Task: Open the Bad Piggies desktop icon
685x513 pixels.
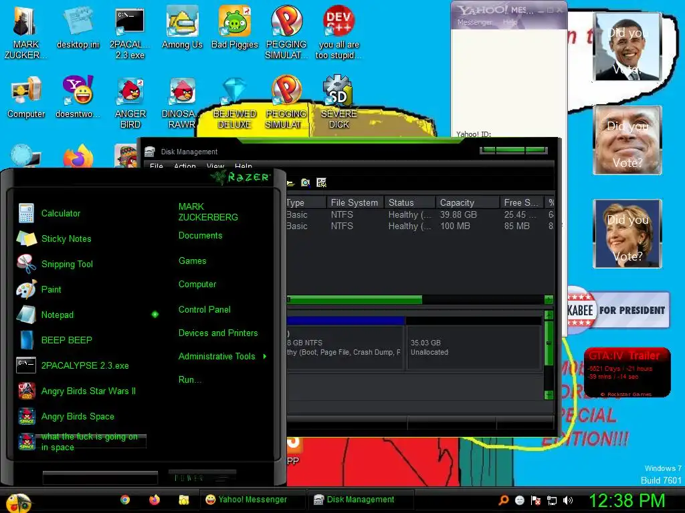Action: (235, 28)
